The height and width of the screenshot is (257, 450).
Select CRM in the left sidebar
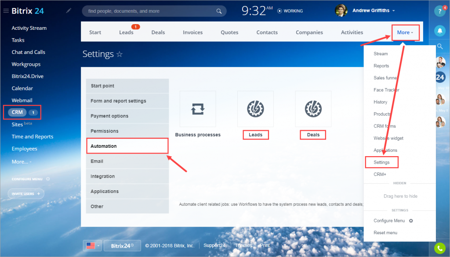coord(17,112)
